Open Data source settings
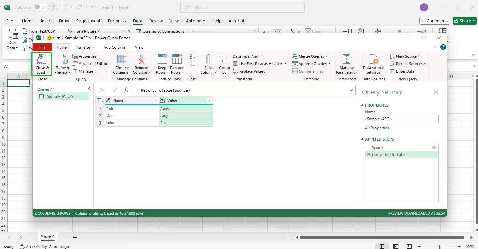The image size is (478, 249). (x=373, y=64)
